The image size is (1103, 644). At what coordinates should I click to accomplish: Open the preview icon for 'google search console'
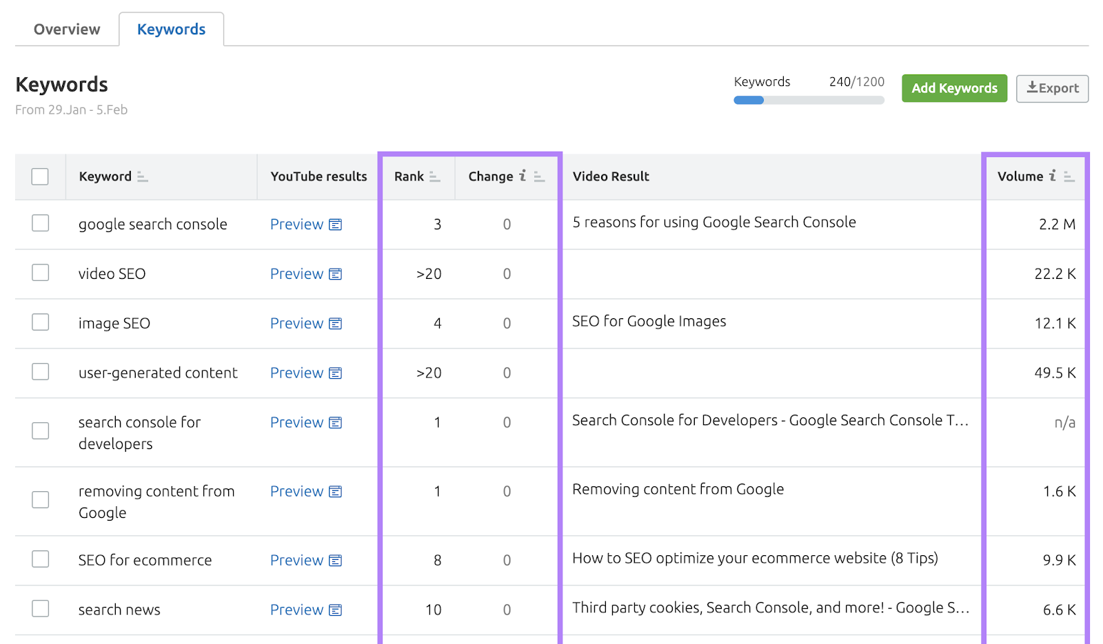(335, 224)
